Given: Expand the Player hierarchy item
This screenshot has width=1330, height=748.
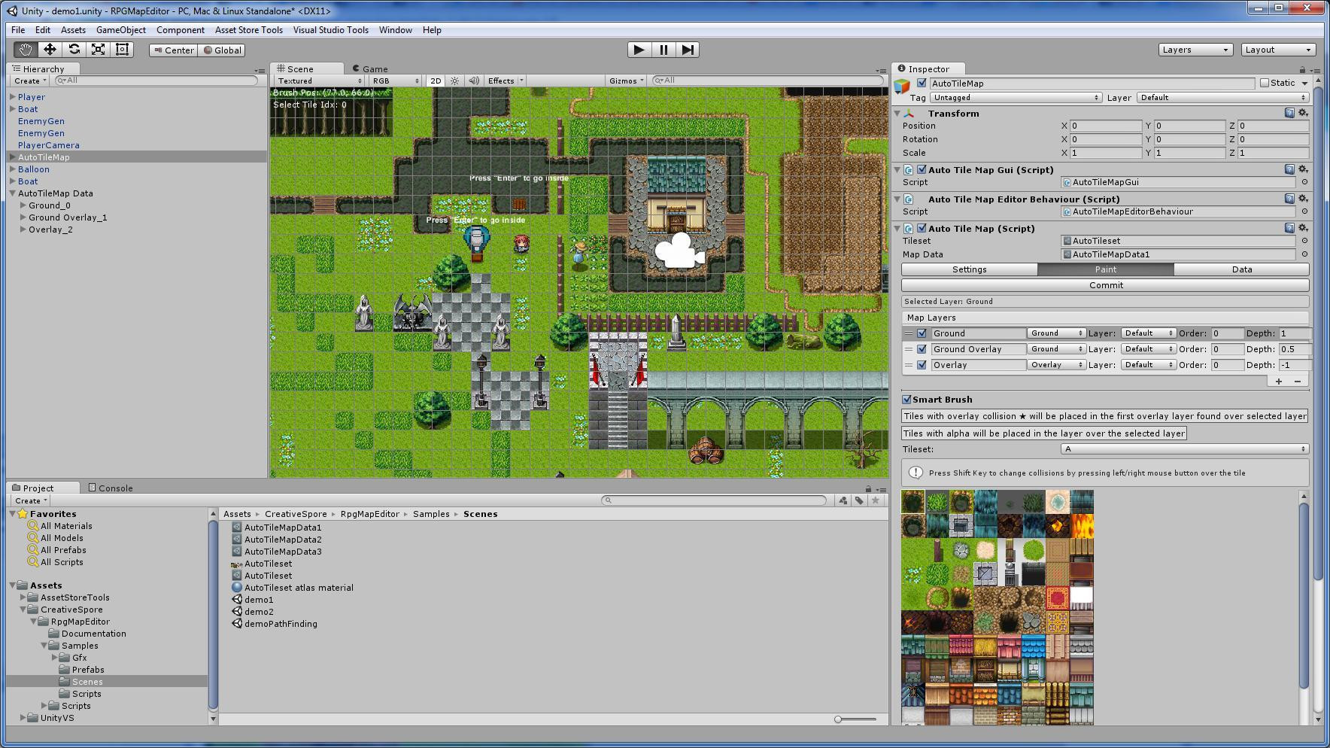Looking at the screenshot, I should click(x=13, y=97).
